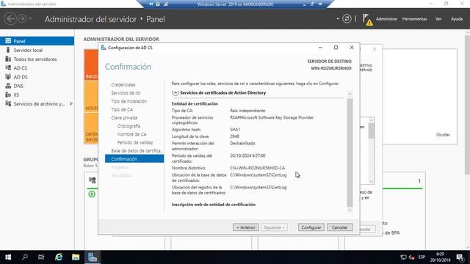
Task: Click the CN=WIN-RO2MUR5RH0D-CA value
Action: 258,168
